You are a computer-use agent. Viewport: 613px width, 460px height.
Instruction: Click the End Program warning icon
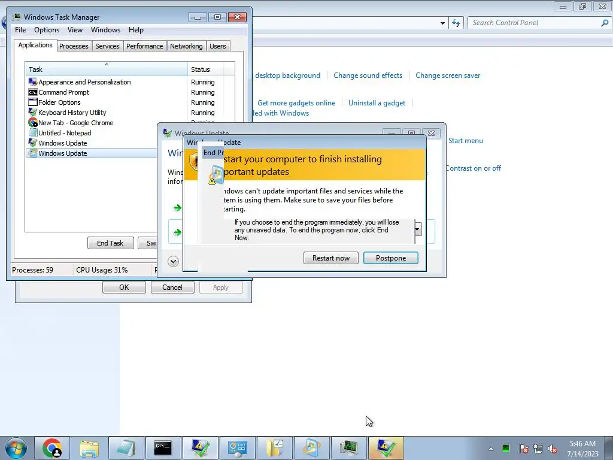pyautogui.click(x=216, y=175)
